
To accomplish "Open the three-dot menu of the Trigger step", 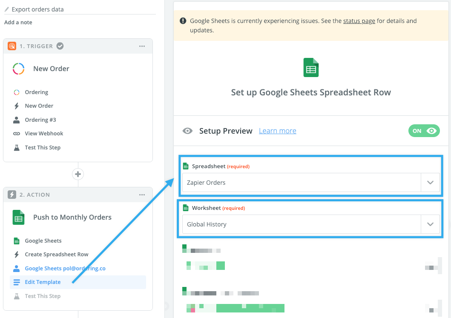I will [142, 46].
